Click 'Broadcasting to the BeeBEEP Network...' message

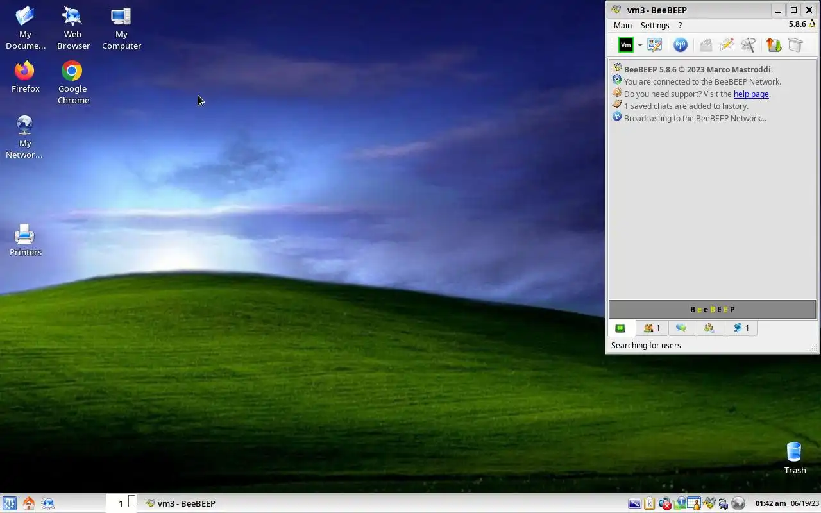(x=695, y=119)
